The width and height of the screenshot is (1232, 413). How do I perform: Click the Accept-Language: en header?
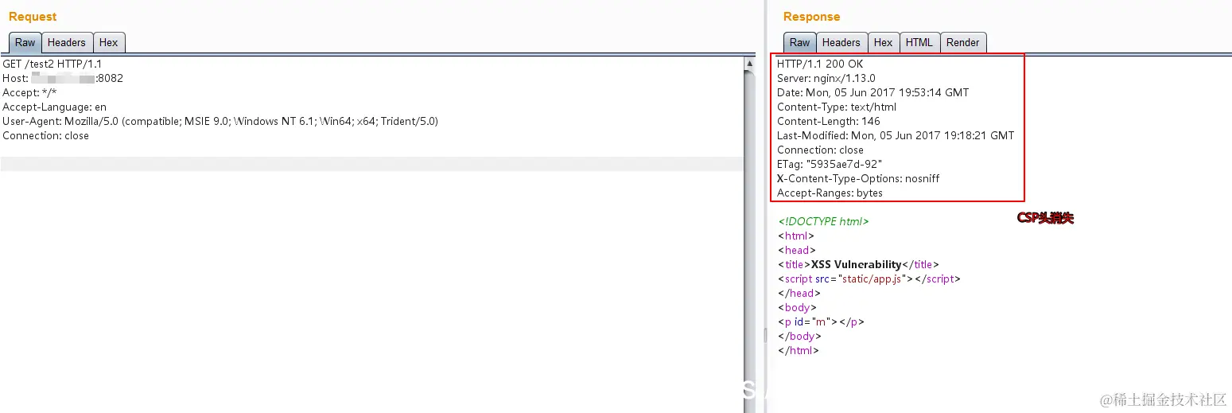(x=54, y=107)
